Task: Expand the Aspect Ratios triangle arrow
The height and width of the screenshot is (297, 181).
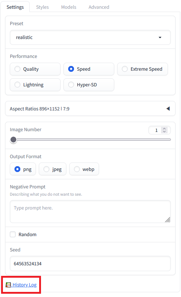Action: (168, 109)
